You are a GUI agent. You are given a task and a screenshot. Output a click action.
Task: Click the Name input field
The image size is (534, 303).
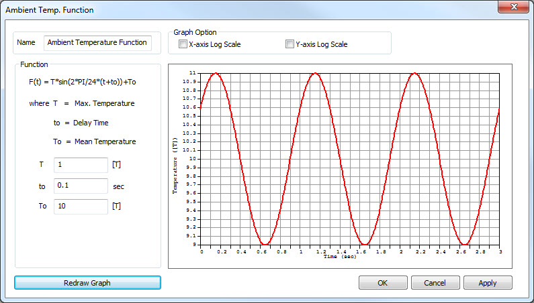coord(98,42)
